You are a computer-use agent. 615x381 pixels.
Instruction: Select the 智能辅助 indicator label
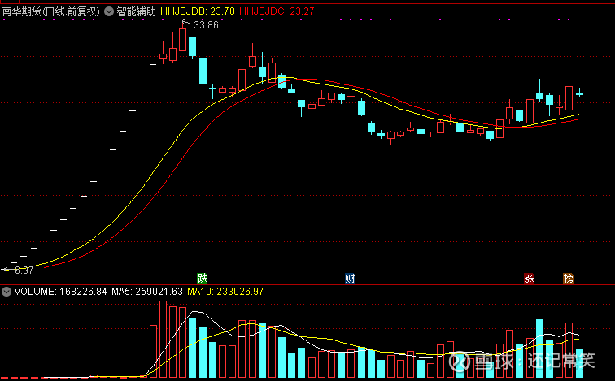(136, 11)
